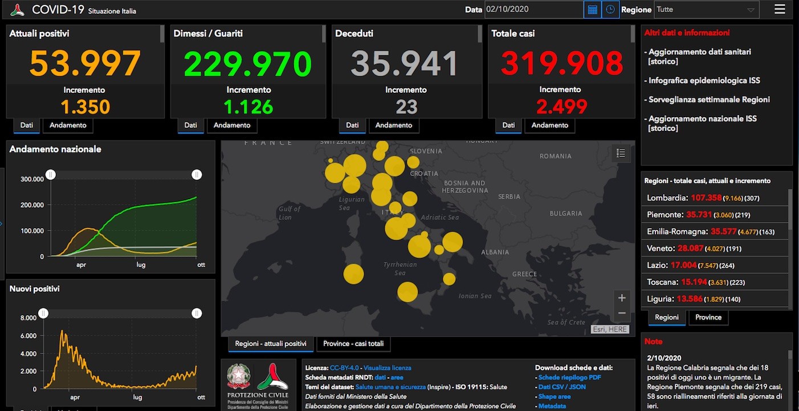The height and width of the screenshot is (411, 799).
Task: Click the Lombardia bubble on the map
Action: [354, 166]
